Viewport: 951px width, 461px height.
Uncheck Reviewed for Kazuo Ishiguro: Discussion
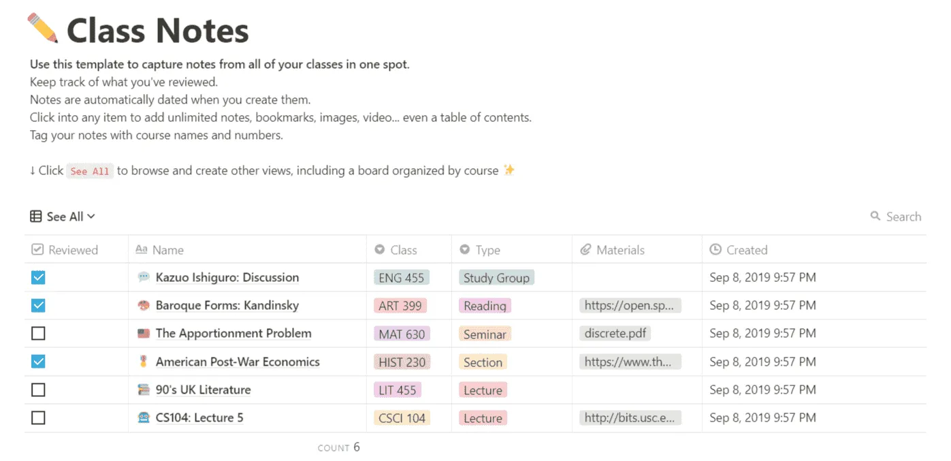(x=38, y=277)
